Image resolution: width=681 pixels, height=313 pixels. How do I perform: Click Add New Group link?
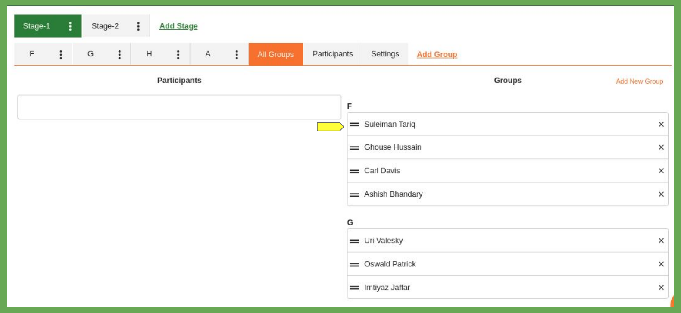639,81
